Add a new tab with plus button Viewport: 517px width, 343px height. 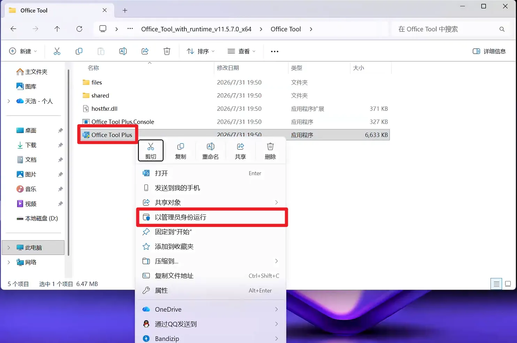125,10
